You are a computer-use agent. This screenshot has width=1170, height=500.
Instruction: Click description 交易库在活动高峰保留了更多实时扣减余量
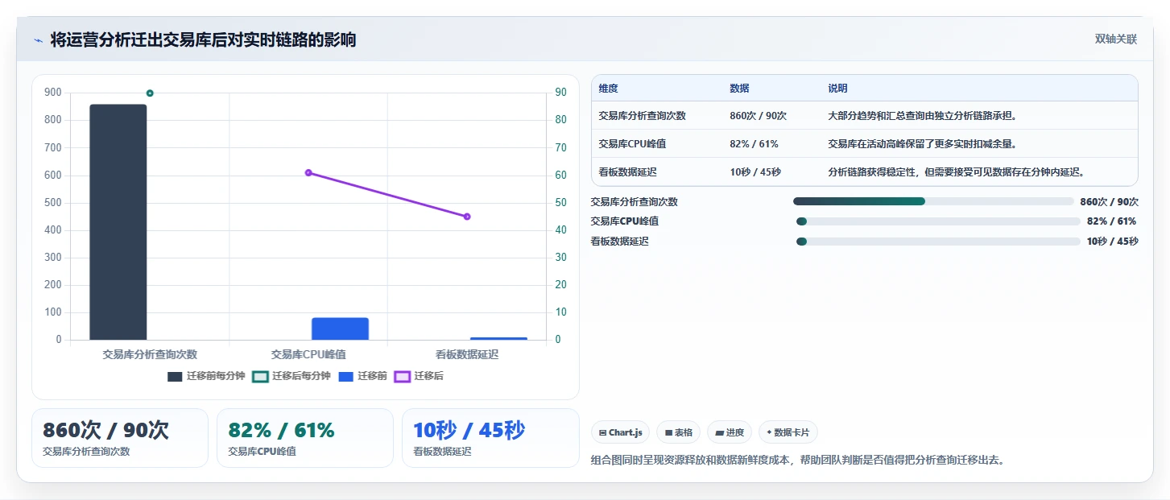click(x=923, y=144)
